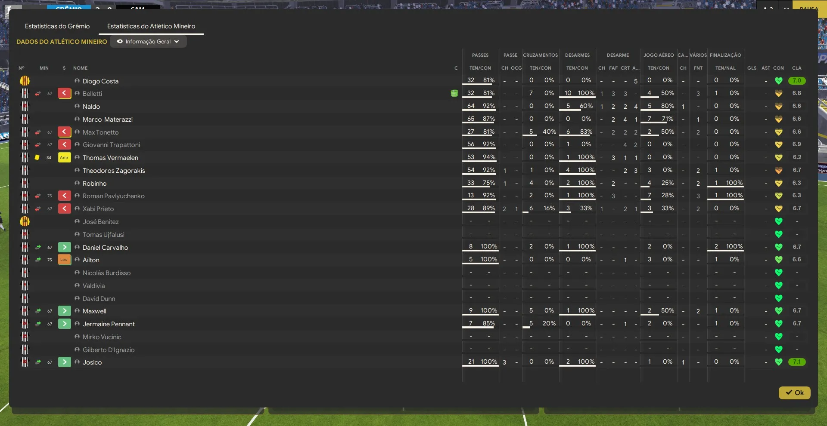Sort by FNT column header
Image resolution: width=827 pixels, height=426 pixels.
coord(698,68)
